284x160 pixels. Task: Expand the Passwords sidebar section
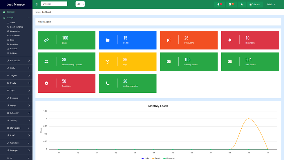point(16,61)
